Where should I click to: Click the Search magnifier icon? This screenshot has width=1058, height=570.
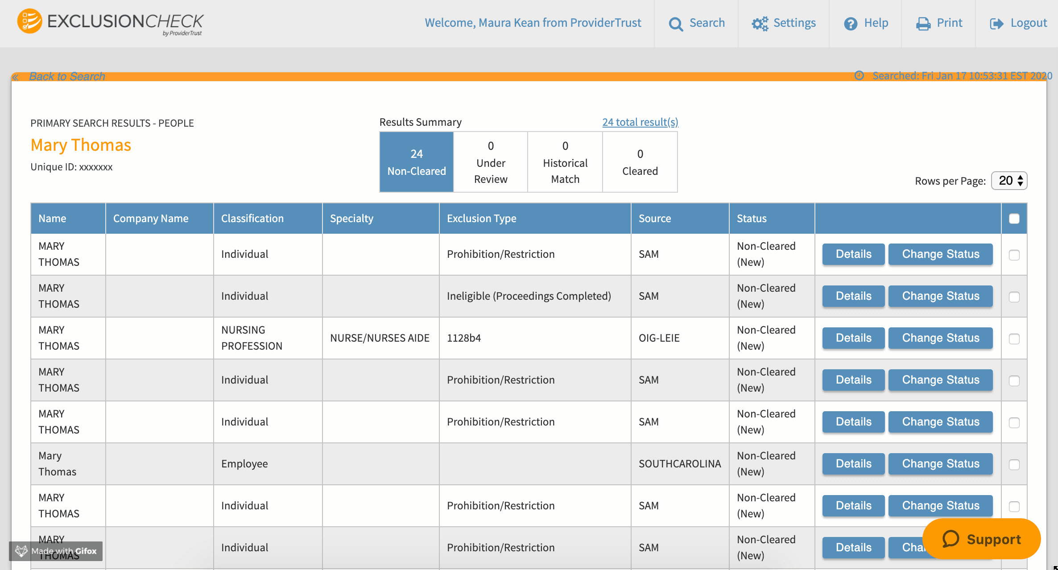coord(675,24)
